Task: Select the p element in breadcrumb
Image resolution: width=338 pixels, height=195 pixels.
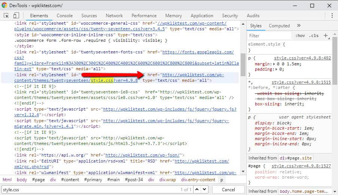Action: 222,180
